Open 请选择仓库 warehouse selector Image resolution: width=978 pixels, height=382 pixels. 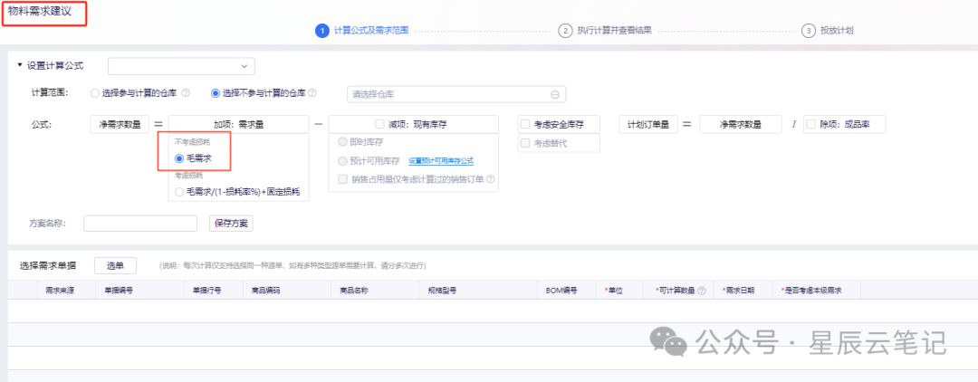[455, 94]
